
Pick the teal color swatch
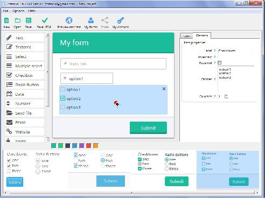point(54,146)
